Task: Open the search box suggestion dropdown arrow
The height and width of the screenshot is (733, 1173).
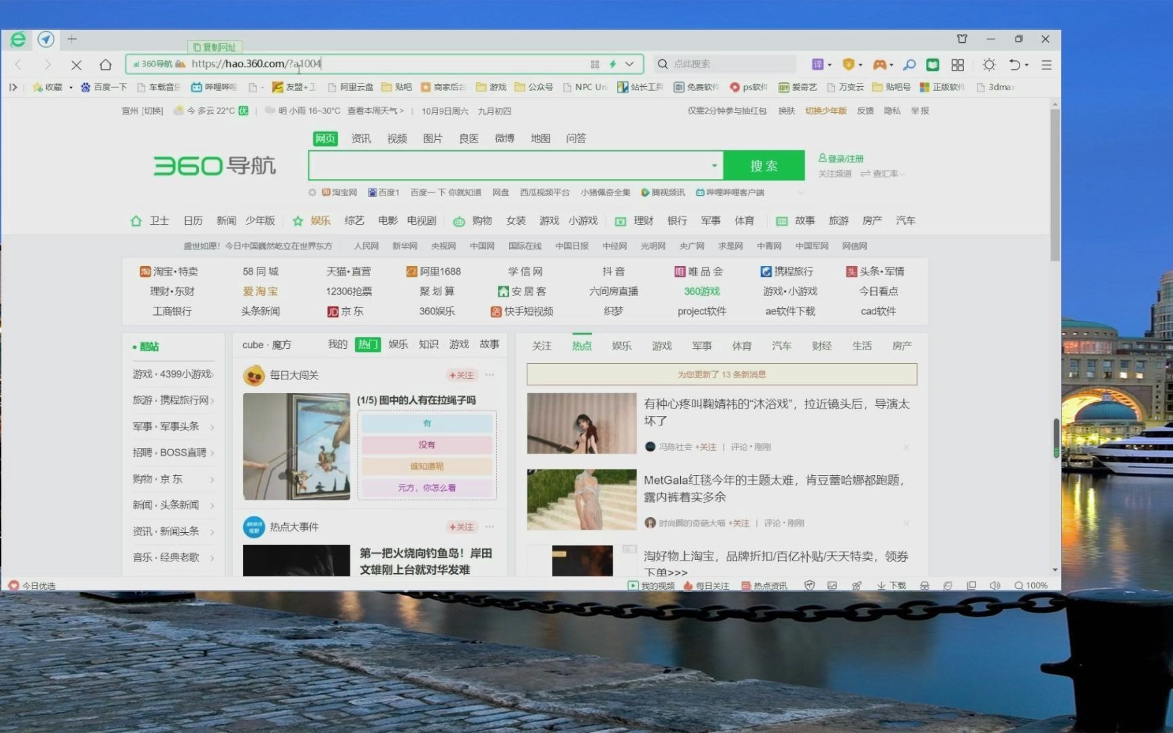Action: click(714, 166)
